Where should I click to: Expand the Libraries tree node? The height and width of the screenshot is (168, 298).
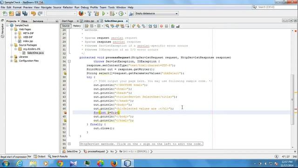tap(12, 57)
